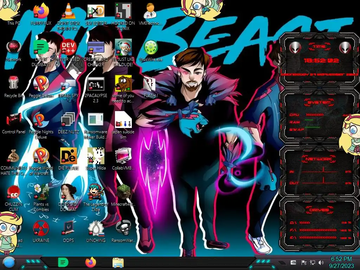Click the left alien head in the TIME widget

coord(295,48)
